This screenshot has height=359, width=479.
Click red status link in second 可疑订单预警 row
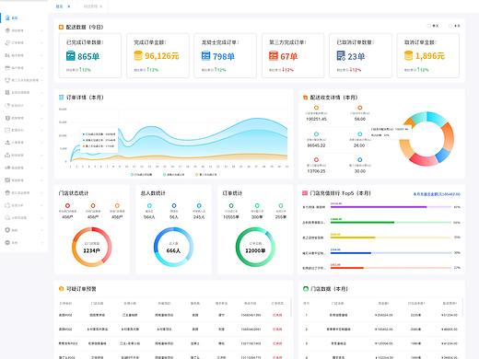pos(277,330)
